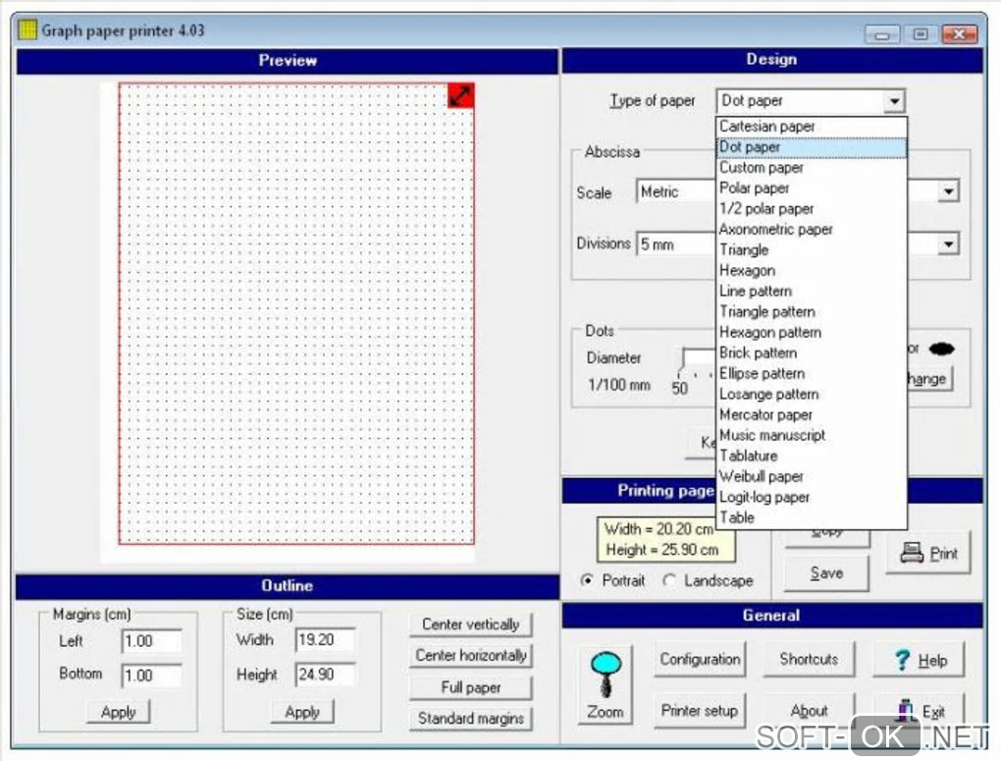Click Center horizontally button
Screen dimensions: 1001x761
pos(470,656)
